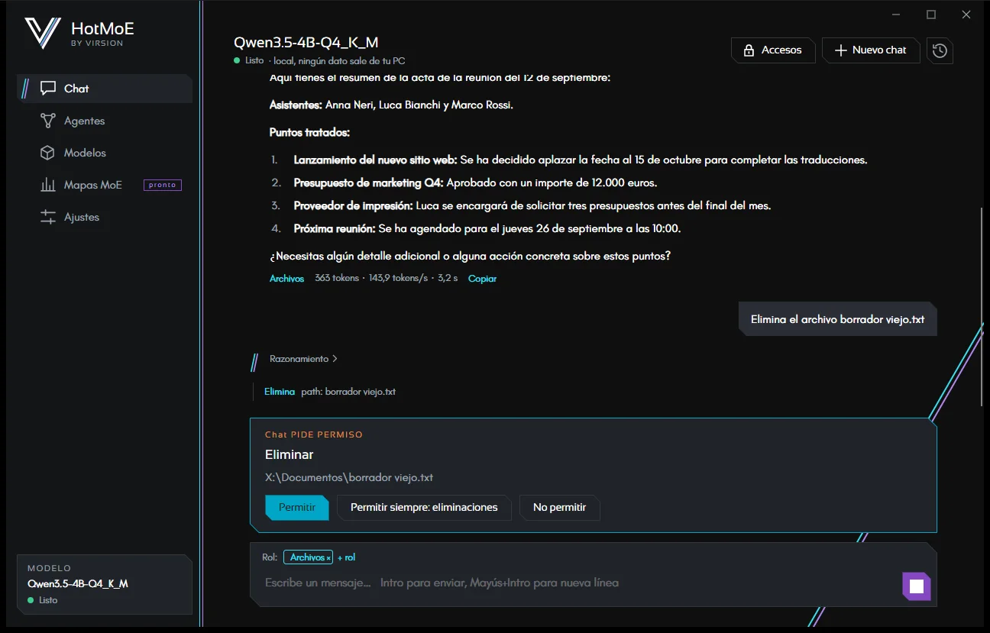Click the Archivos link below the summary

[x=286, y=279]
